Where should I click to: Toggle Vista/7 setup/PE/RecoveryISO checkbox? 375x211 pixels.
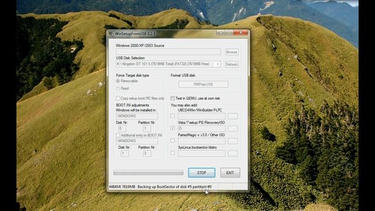(x=172, y=128)
